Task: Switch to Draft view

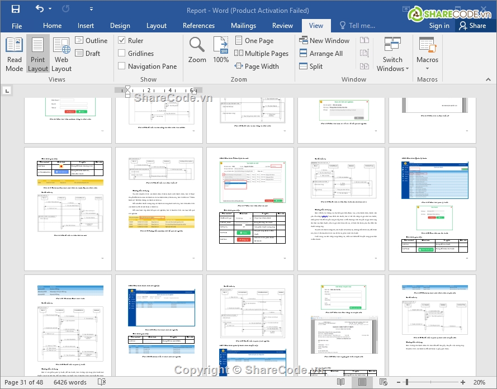Action: coord(88,54)
